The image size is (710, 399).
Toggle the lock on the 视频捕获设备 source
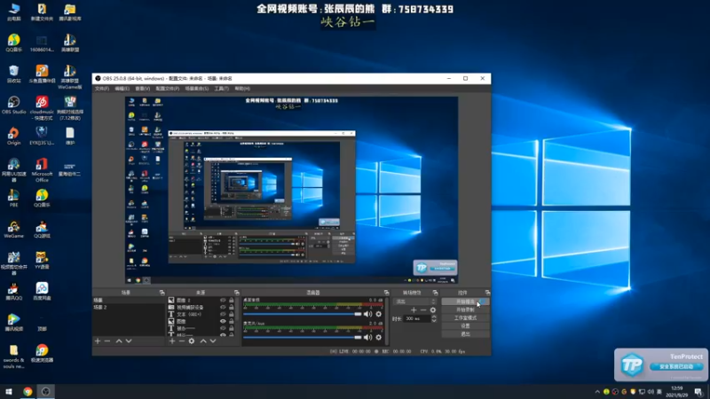point(232,307)
